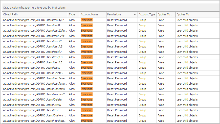This screenshot has height=124, width=220.
Task: Click 'Group' in the tes2t row
Action: [142, 25]
